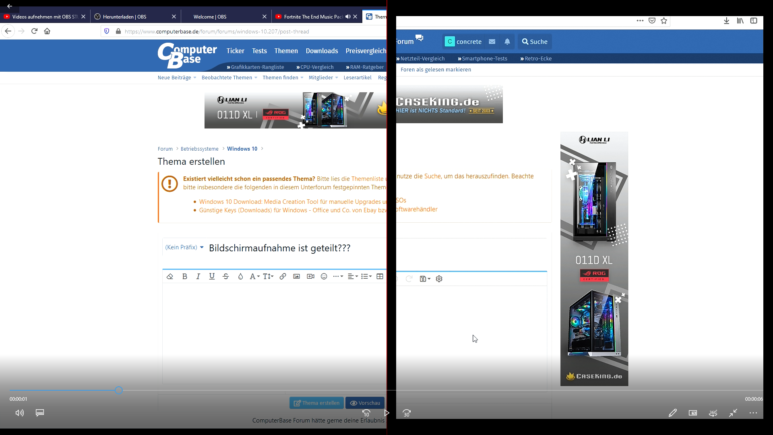Open more options ellipsis menu
This screenshot has width=773, height=435.
click(x=753, y=413)
